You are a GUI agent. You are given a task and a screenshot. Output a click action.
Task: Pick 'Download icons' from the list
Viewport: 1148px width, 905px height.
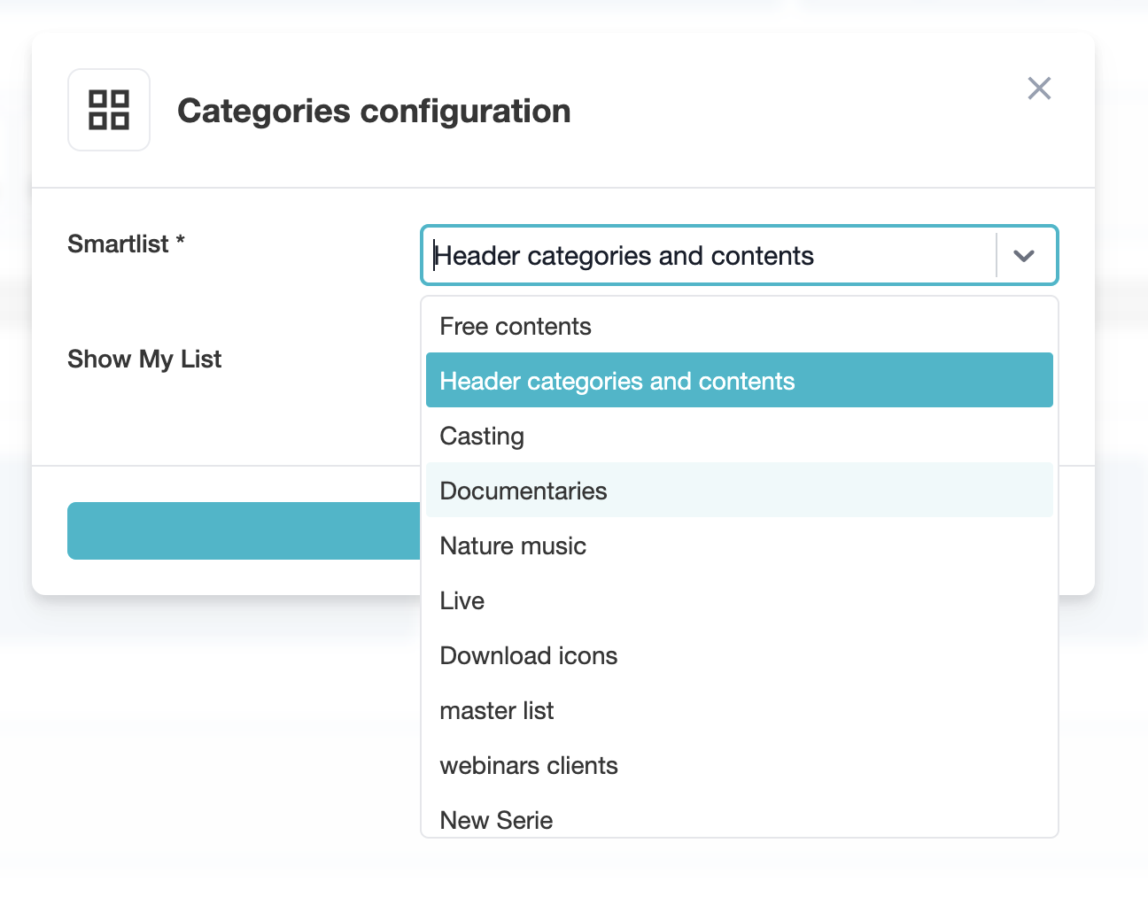point(529,656)
